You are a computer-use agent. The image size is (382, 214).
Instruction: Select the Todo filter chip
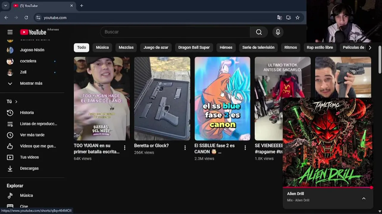point(82,48)
